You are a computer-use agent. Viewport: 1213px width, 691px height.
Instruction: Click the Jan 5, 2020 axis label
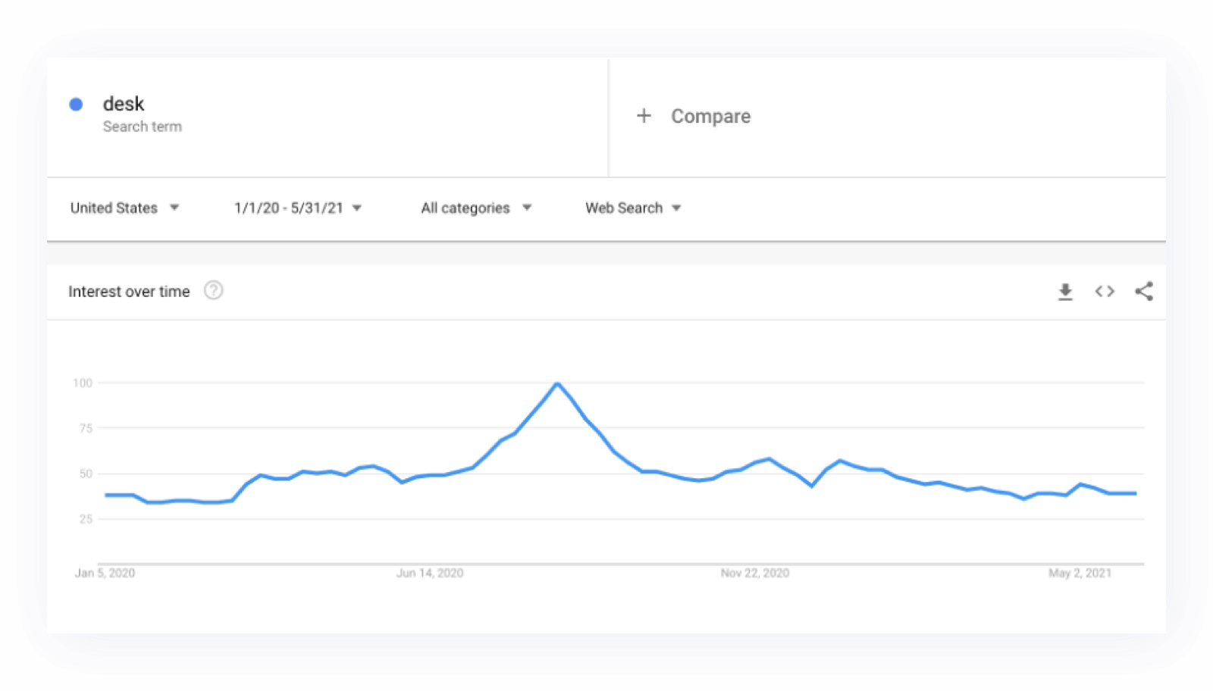pyautogui.click(x=105, y=573)
